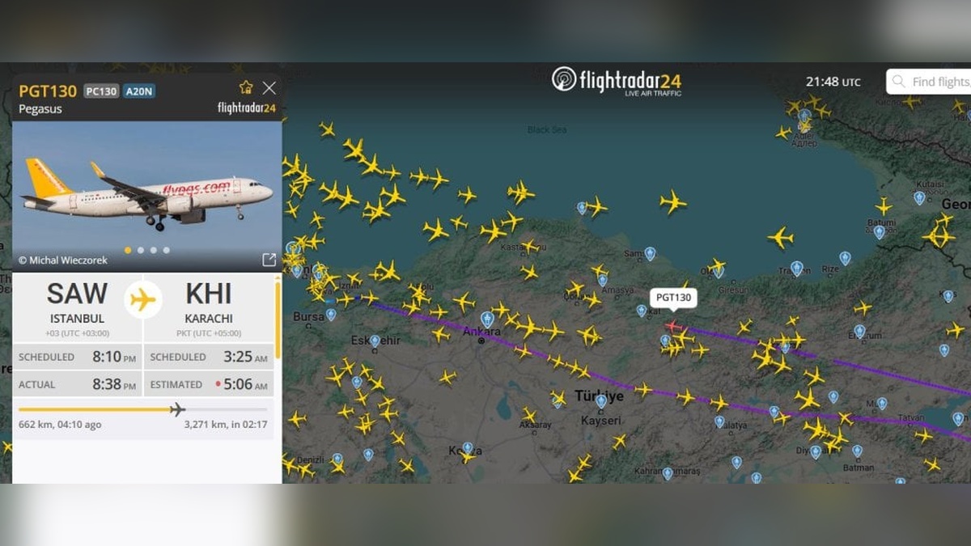Viewport: 971px width, 546px height.
Task: Open aircraft photo in external link icon
Action: (x=269, y=260)
